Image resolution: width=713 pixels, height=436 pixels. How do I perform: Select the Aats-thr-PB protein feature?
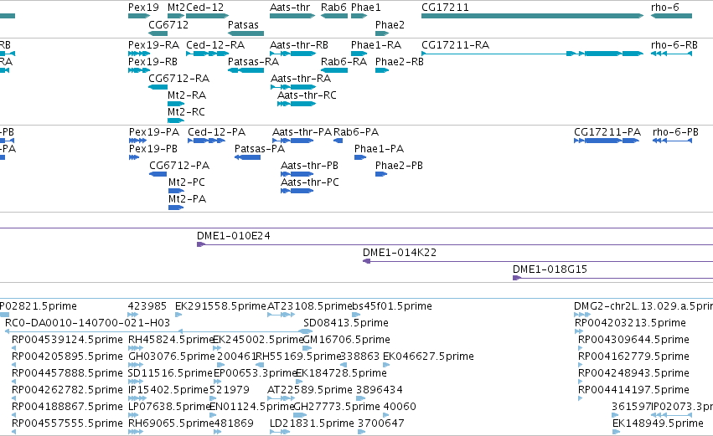pyautogui.click(x=297, y=174)
